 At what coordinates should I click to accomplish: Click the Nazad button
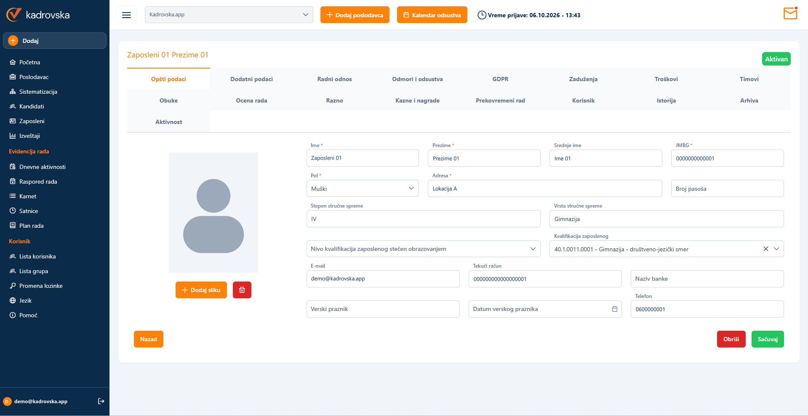click(149, 339)
